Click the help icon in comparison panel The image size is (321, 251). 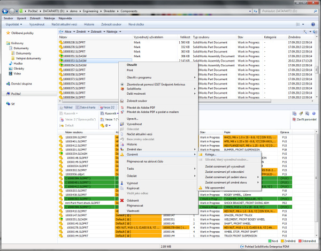314,113
